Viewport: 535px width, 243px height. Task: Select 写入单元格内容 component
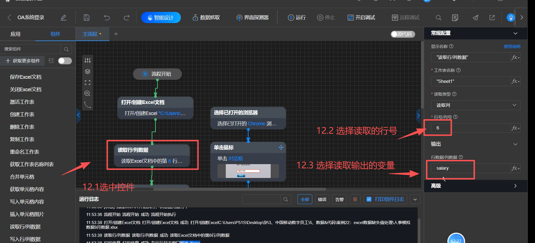click(x=27, y=202)
